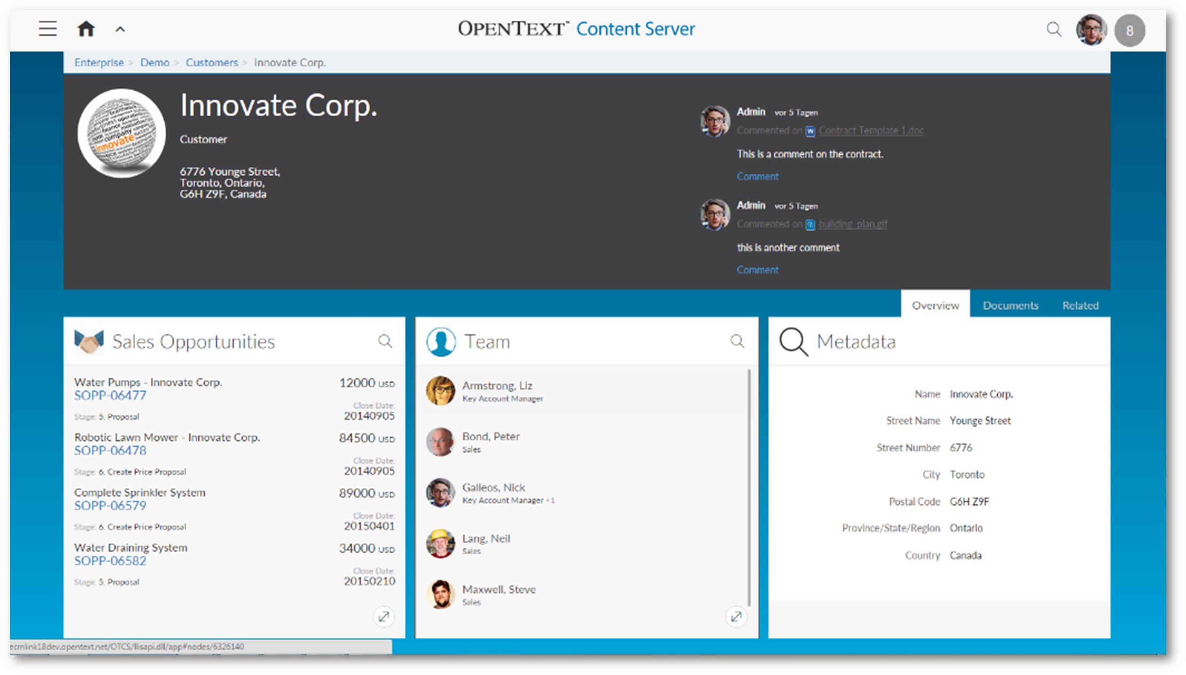Screen dimensions: 1186x675
Task: Click the 12000 USD amount
Action: point(367,383)
